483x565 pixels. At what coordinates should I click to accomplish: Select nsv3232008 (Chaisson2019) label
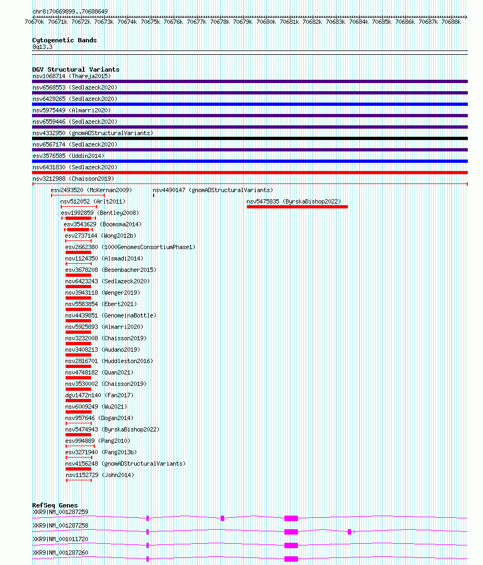point(106,338)
